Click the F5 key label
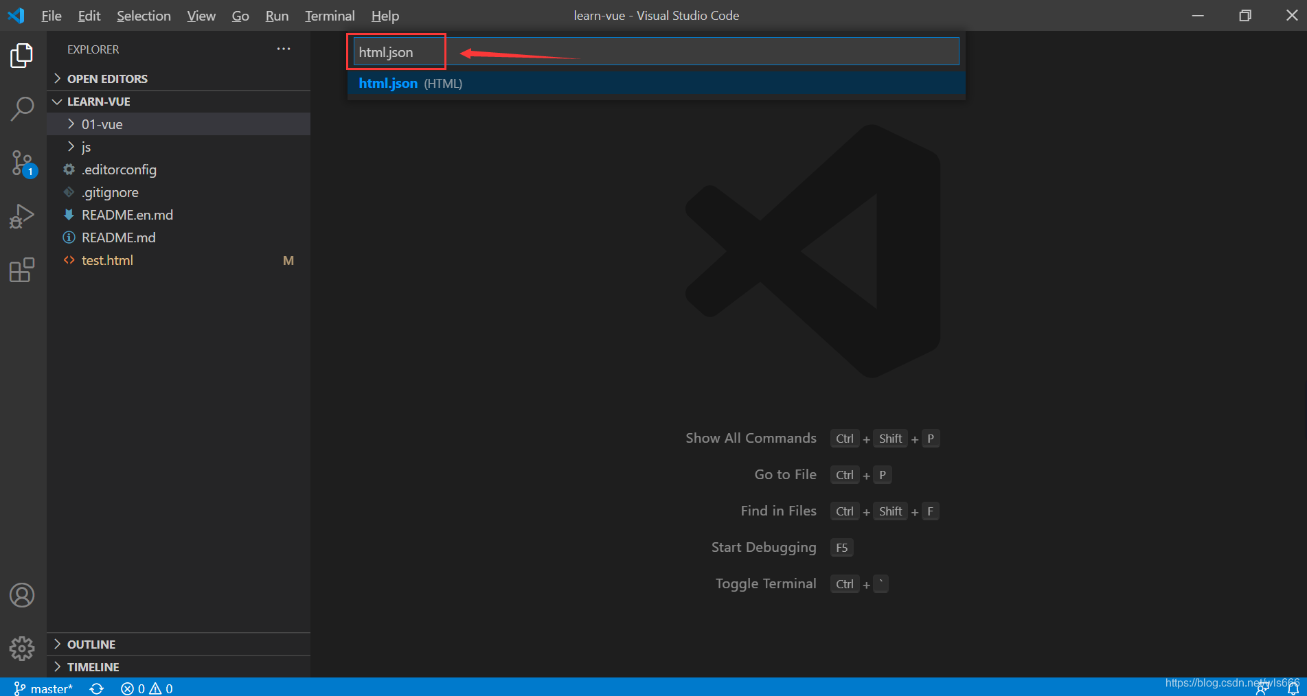Screen dimensions: 1307x696 click(x=842, y=548)
